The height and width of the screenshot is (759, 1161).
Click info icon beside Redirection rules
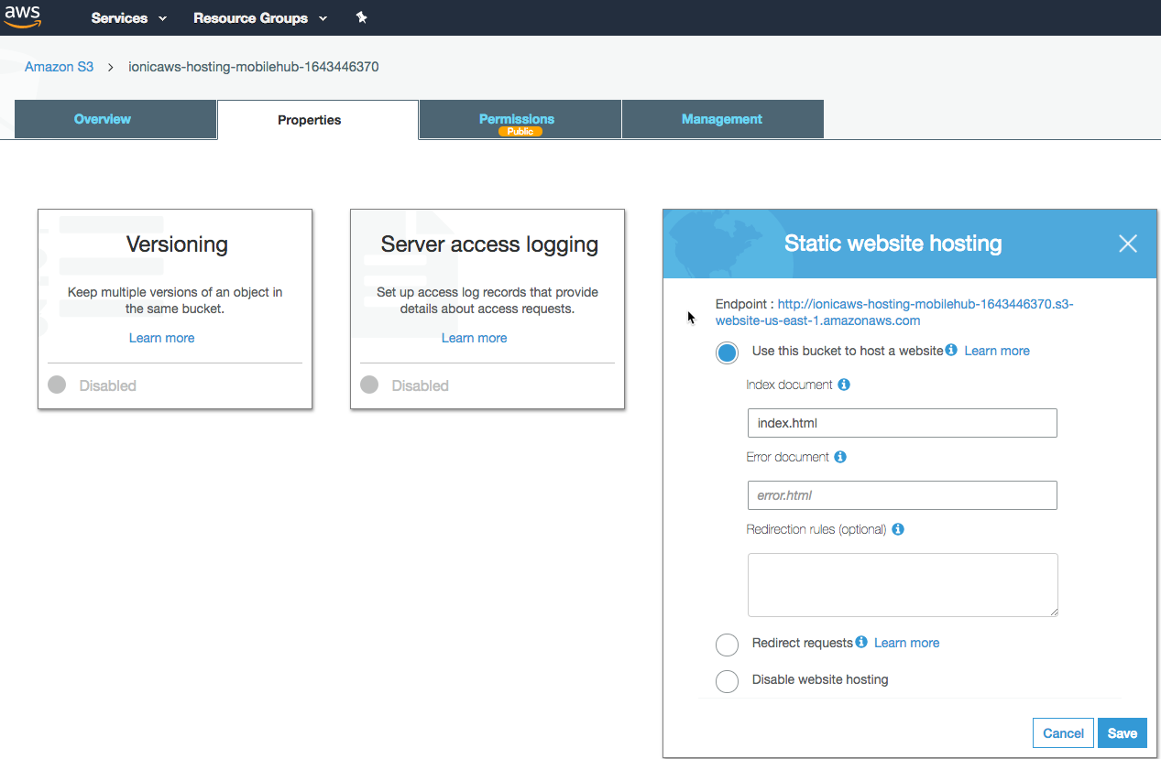coord(898,529)
